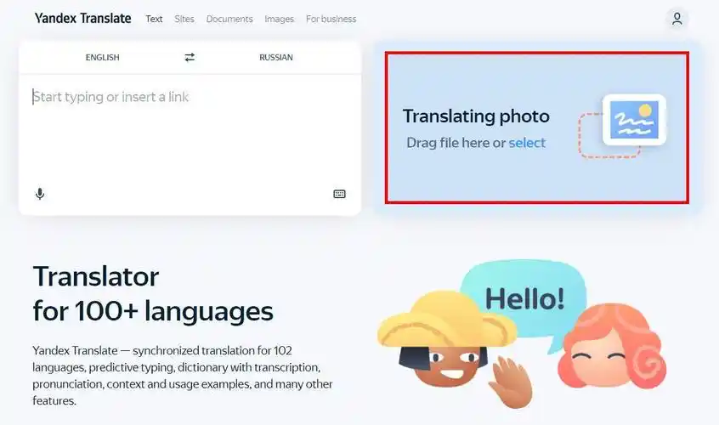Click the Translating photo drop area
The height and width of the screenshot is (425, 719).
[x=537, y=127]
